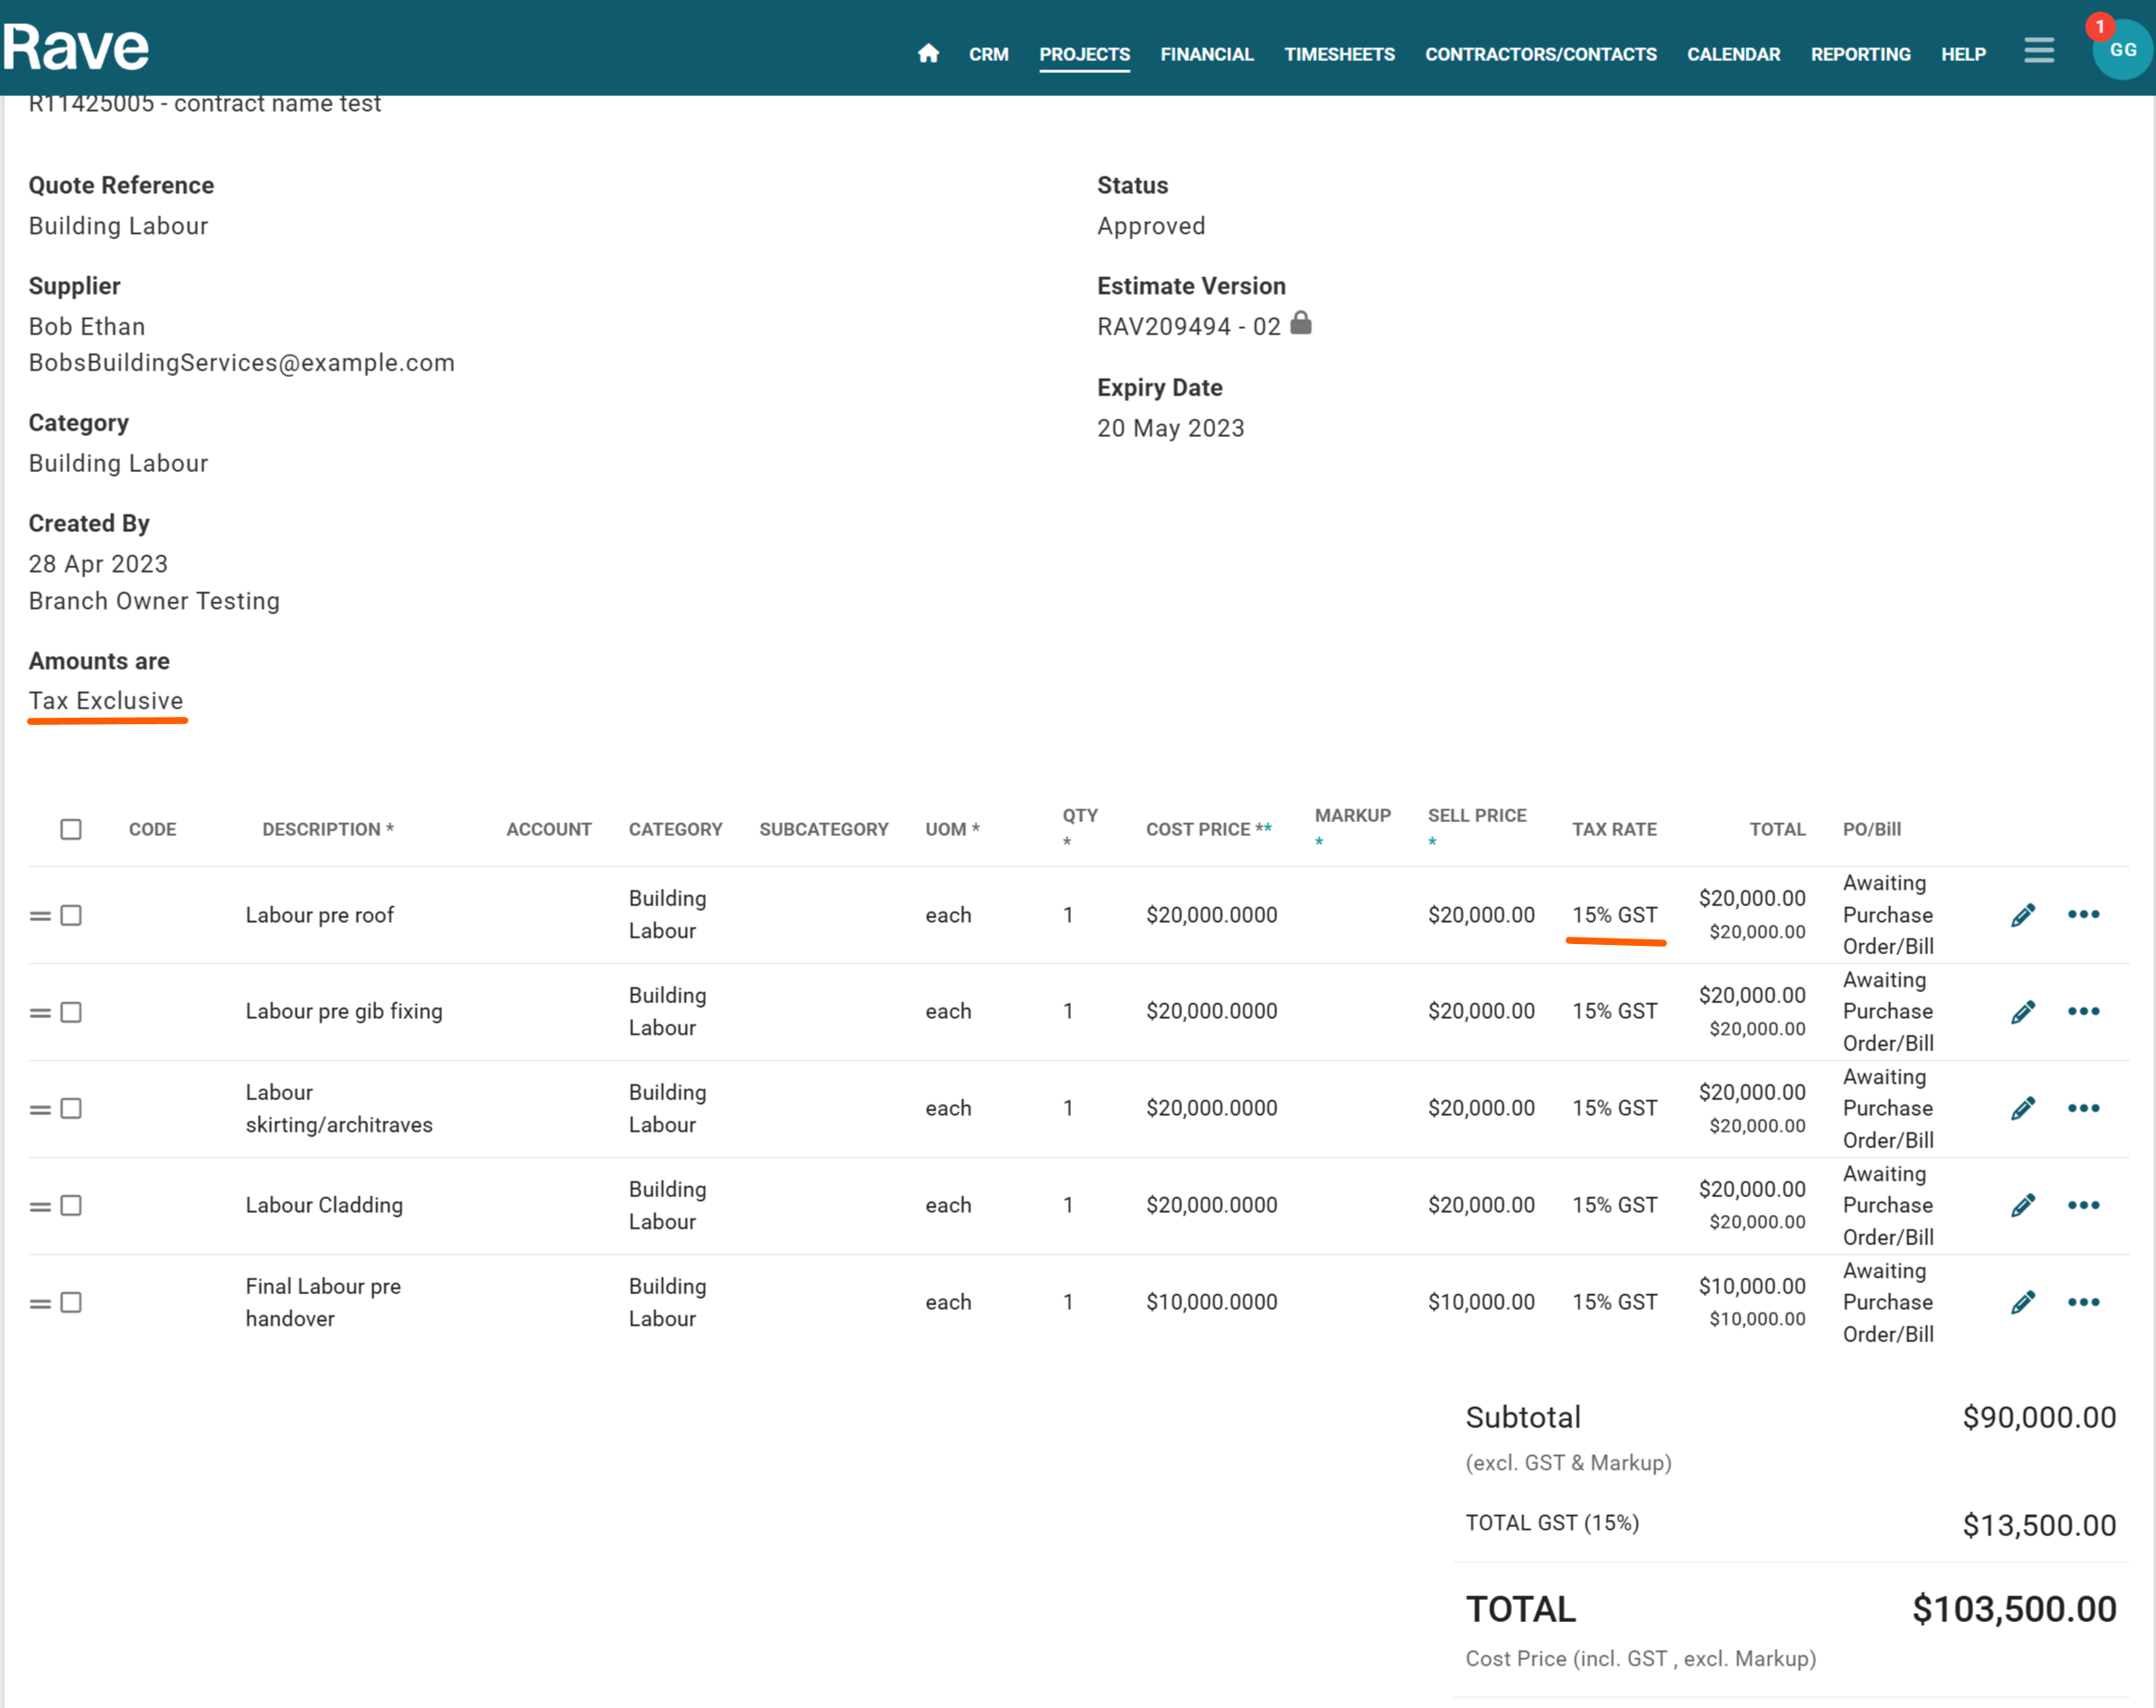Open Contractors/Contacts menu
Image resolution: width=2156 pixels, height=1708 pixels.
click(x=1540, y=54)
